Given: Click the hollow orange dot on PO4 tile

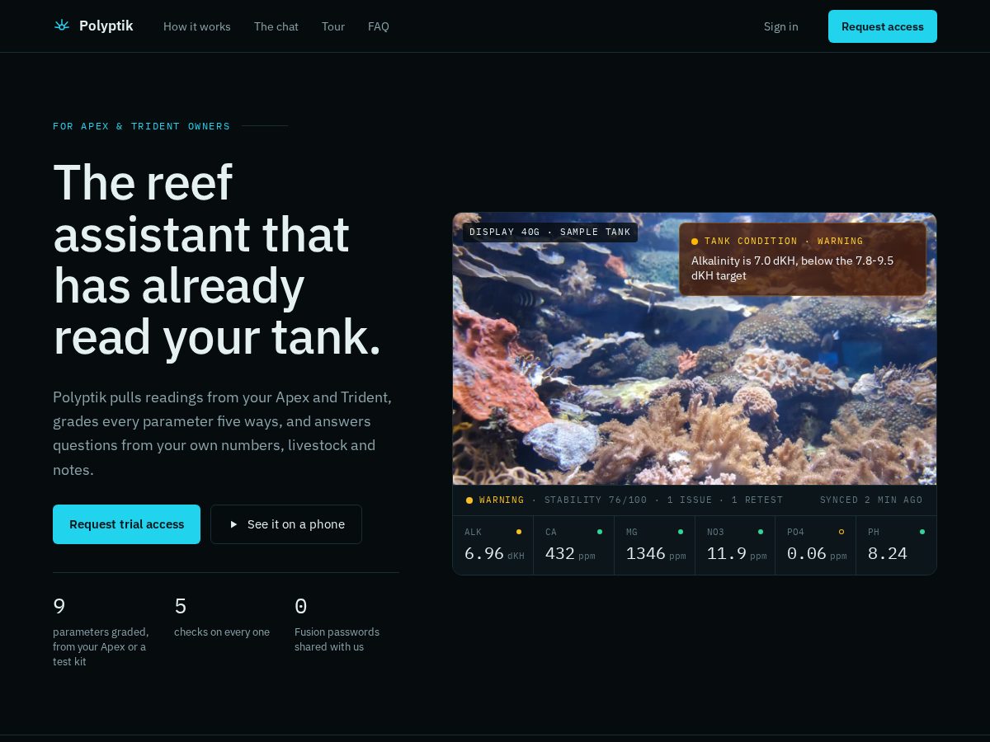Looking at the screenshot, I should [841, 532].
